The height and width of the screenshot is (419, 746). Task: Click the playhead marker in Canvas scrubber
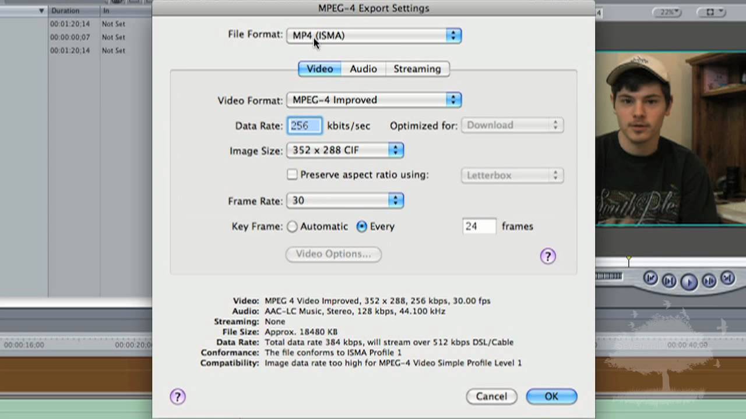629,261
